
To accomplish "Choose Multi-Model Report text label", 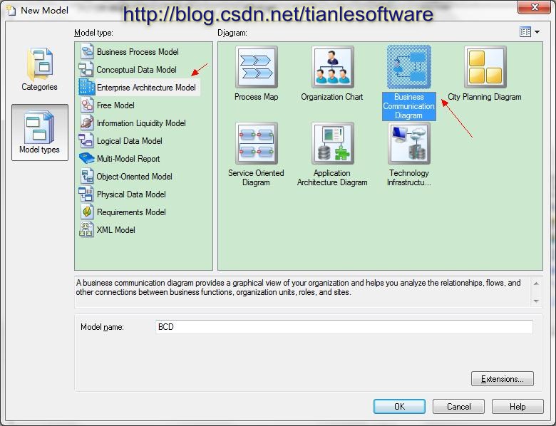I will [x=128, y=158].
